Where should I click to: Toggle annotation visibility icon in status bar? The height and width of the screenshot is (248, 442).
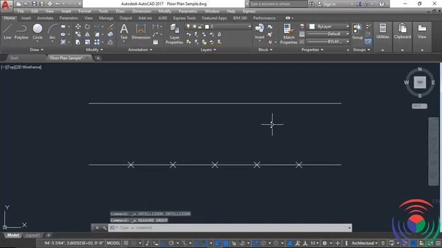(290, 243)
